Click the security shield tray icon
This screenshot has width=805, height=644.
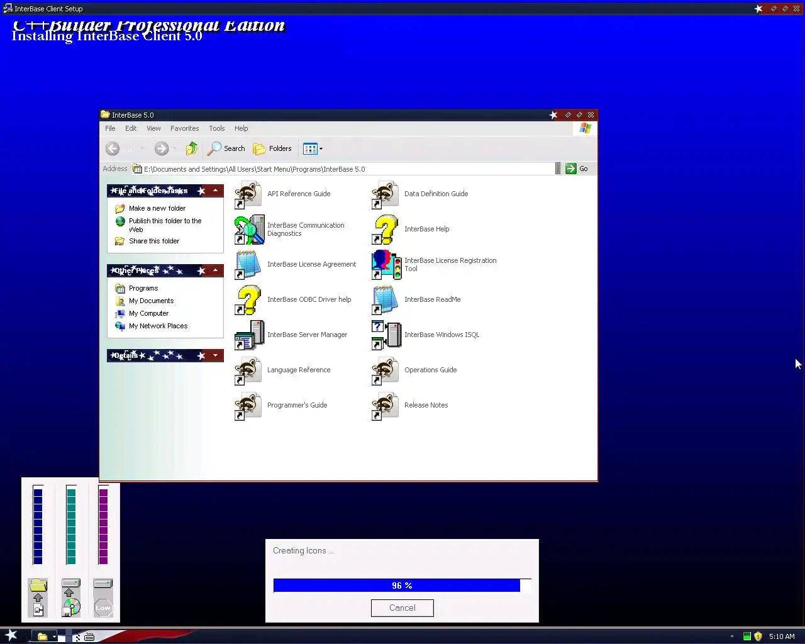pyautogui.click(x=758, y=636)
